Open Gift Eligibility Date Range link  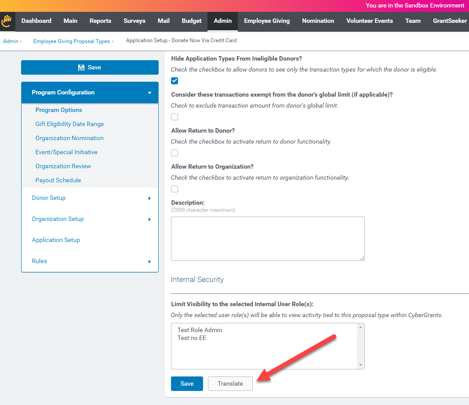click(70, 124)
